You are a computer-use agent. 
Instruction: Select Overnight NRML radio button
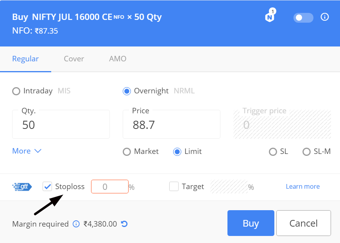[x=127, y=91]
